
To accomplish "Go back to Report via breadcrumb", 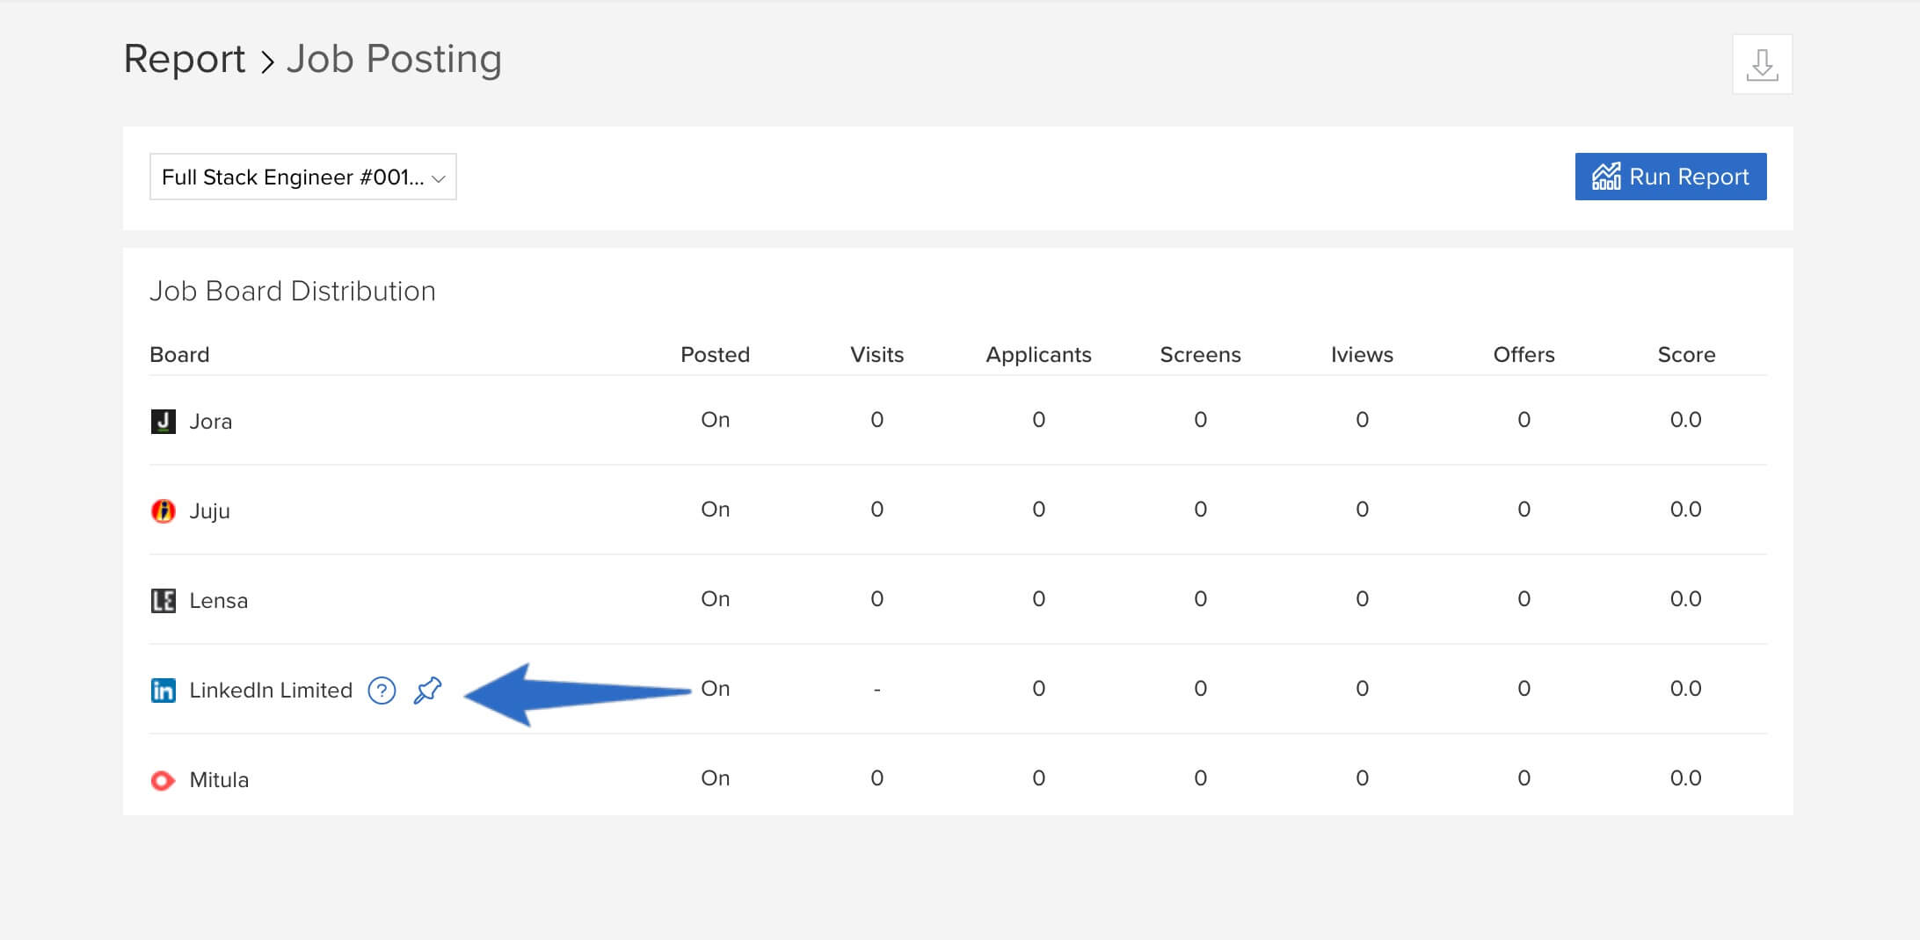I will [x=185, y=59].
